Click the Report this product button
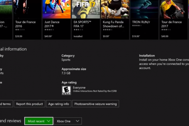The image size is (189, 126). click(x=30, y=104)
